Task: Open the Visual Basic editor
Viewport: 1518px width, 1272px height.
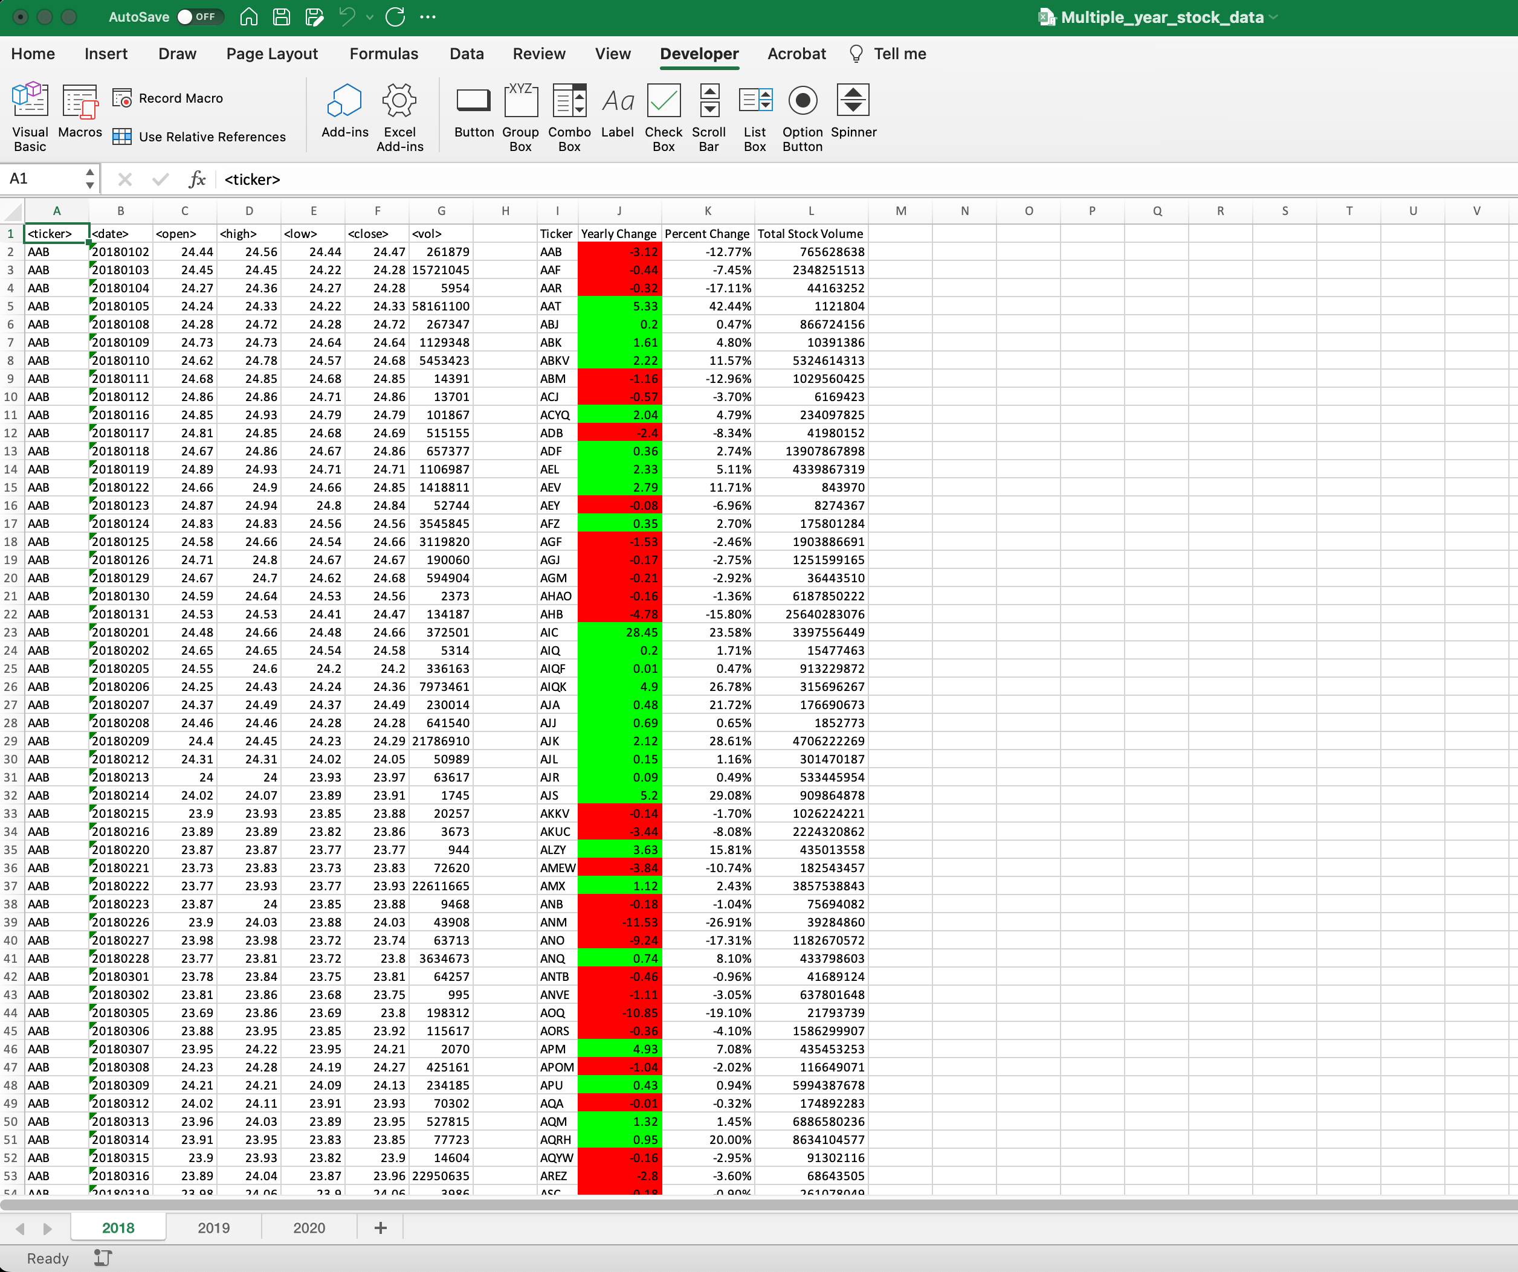Action: pos(30,115)
